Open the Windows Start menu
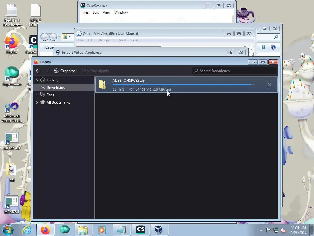The width and height of the screenshot is (314, 236). (8, 230)
